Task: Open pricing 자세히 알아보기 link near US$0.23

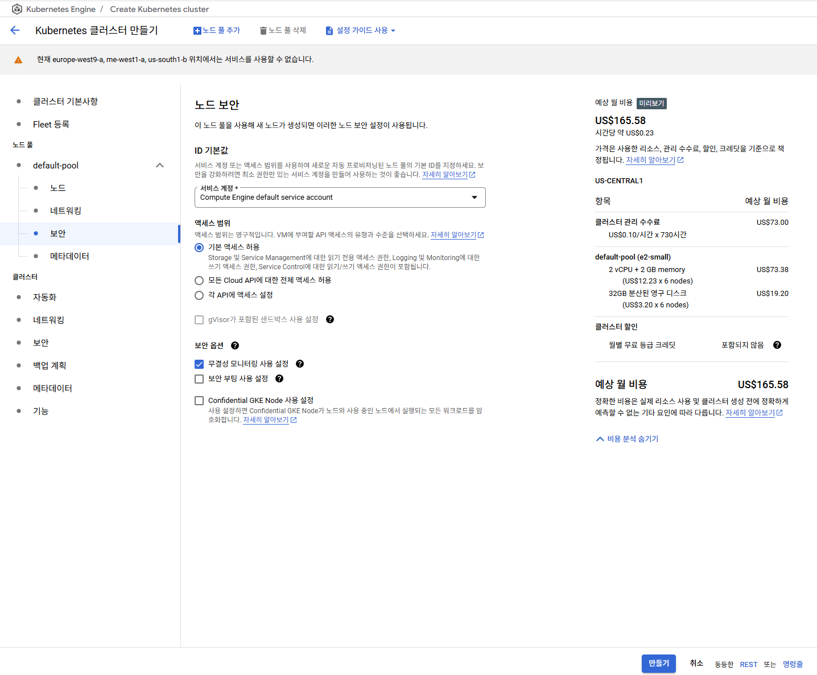Action: (654, 160)
